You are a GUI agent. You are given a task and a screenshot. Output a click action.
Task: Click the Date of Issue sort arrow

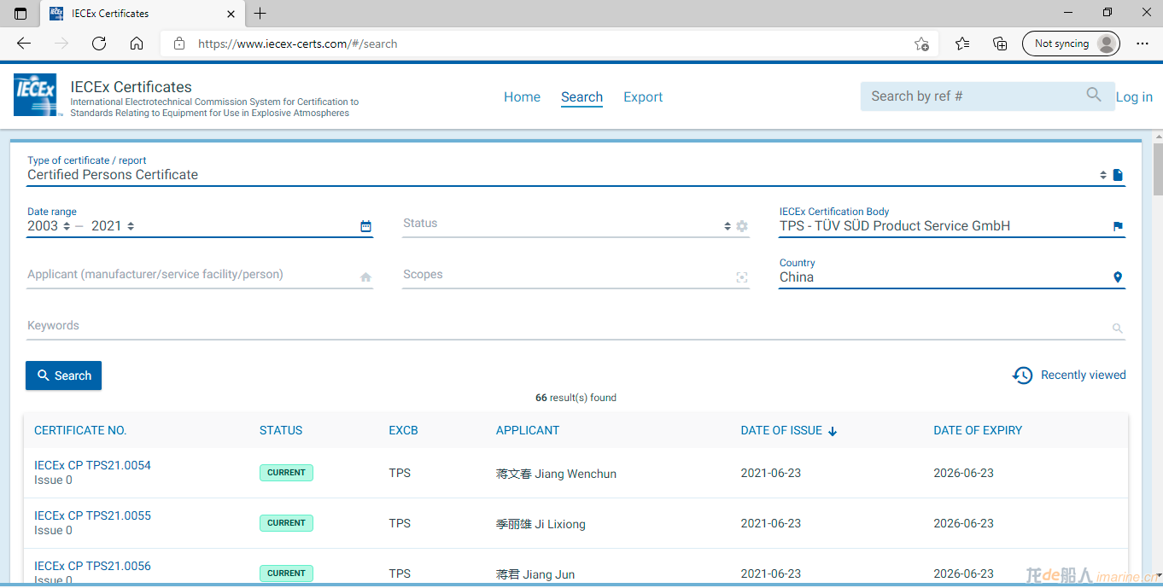pos(833,431)
